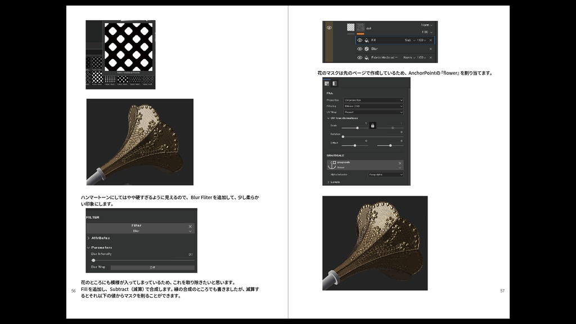Open the Projection 'UV projection' dropdown

coord(373,100)
